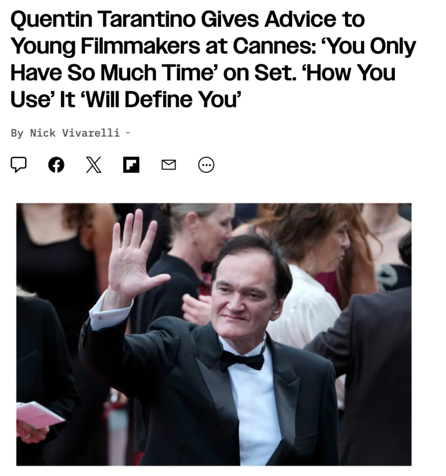Open comments via the speech bubble icon
The width and height of the screenshot is (446, 476).
click(x=19, y=165)
